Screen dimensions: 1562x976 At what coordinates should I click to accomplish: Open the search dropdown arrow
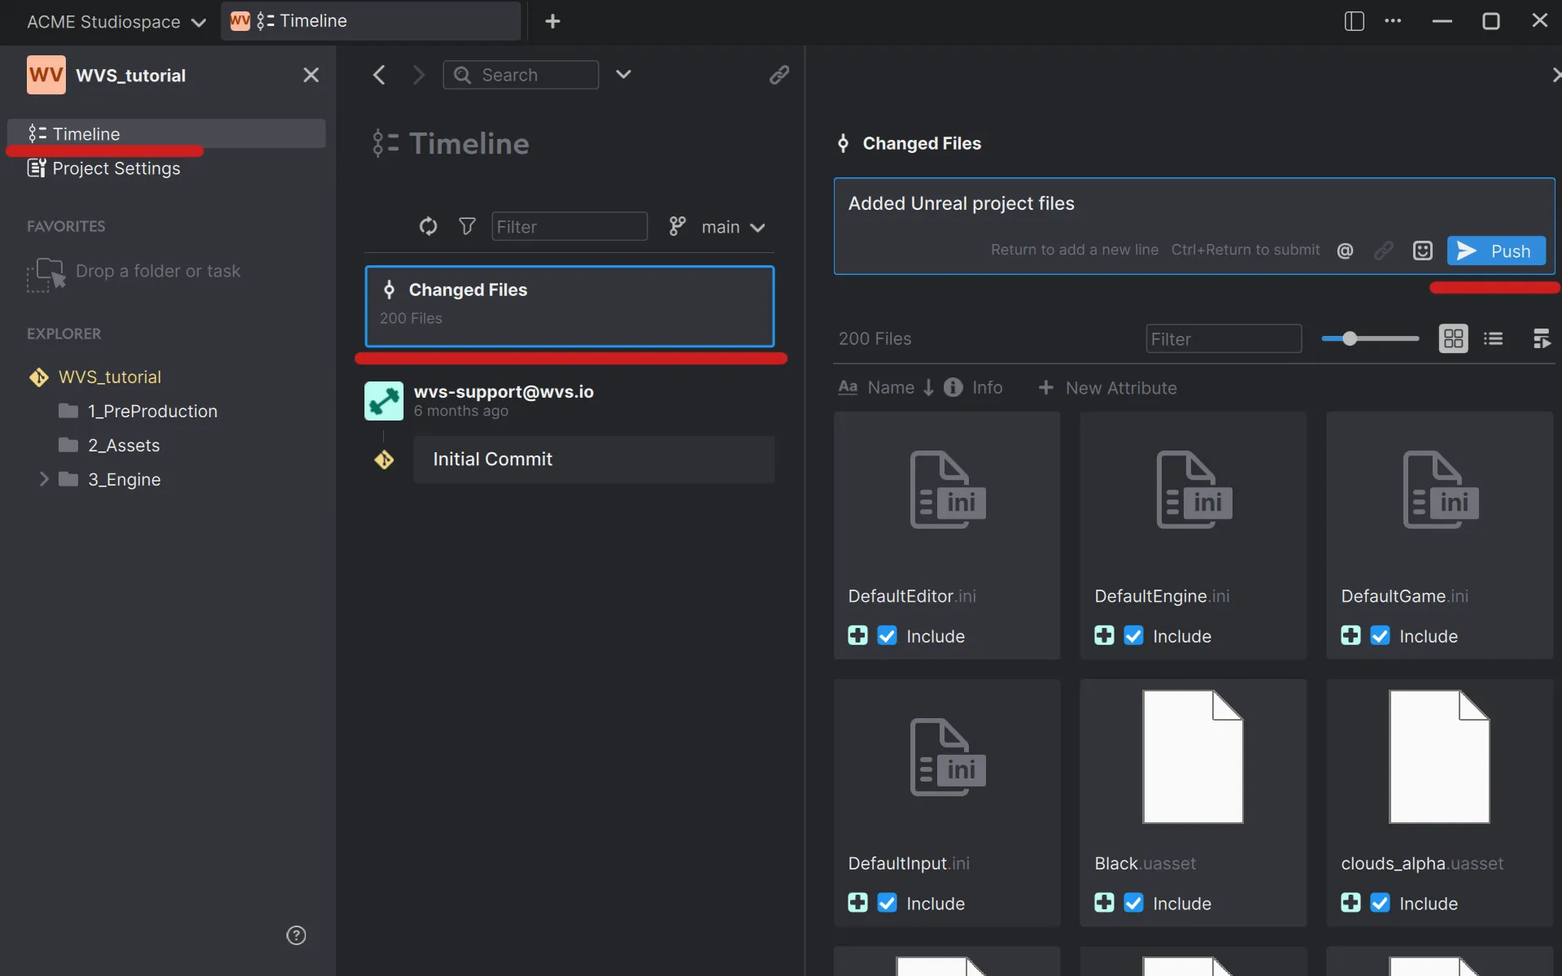[623, 74]
